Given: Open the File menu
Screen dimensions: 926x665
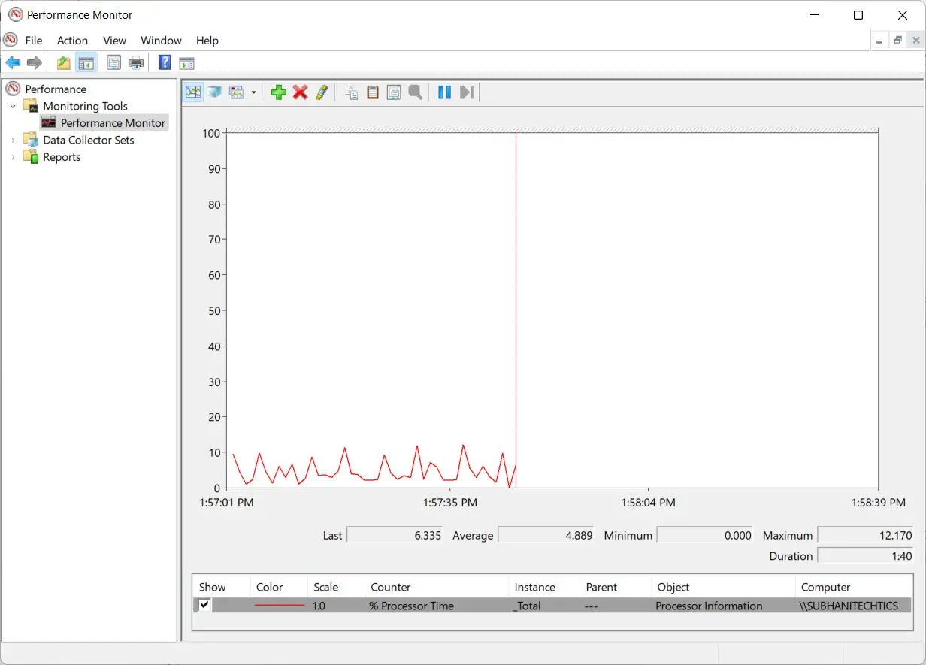Looking at the screenshot, I should pos(34,41).
